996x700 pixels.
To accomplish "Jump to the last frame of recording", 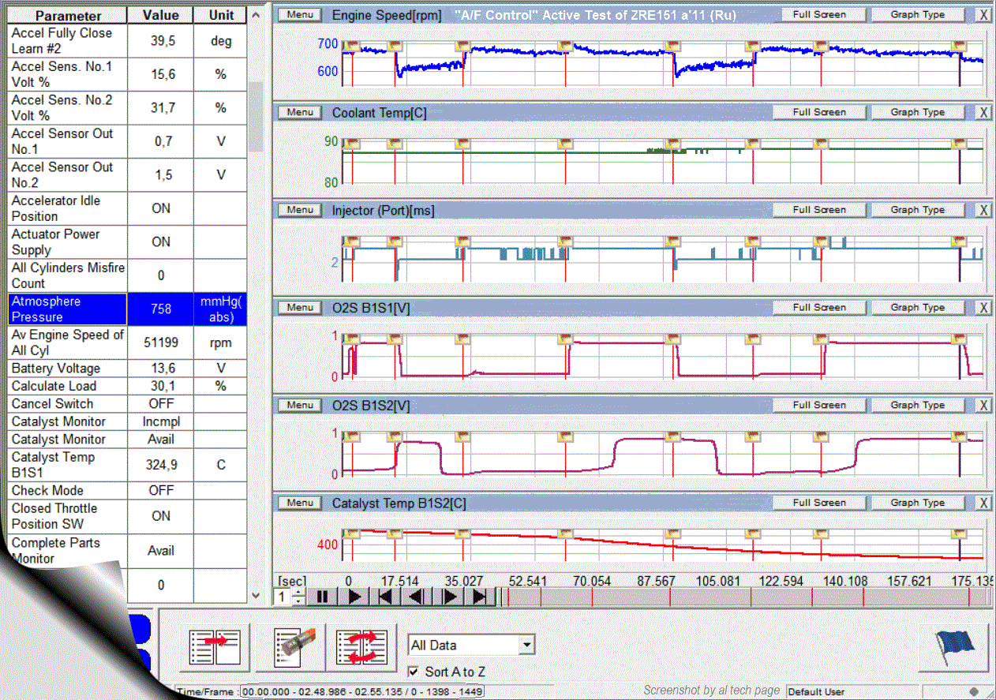I will [x=479, y=597].
